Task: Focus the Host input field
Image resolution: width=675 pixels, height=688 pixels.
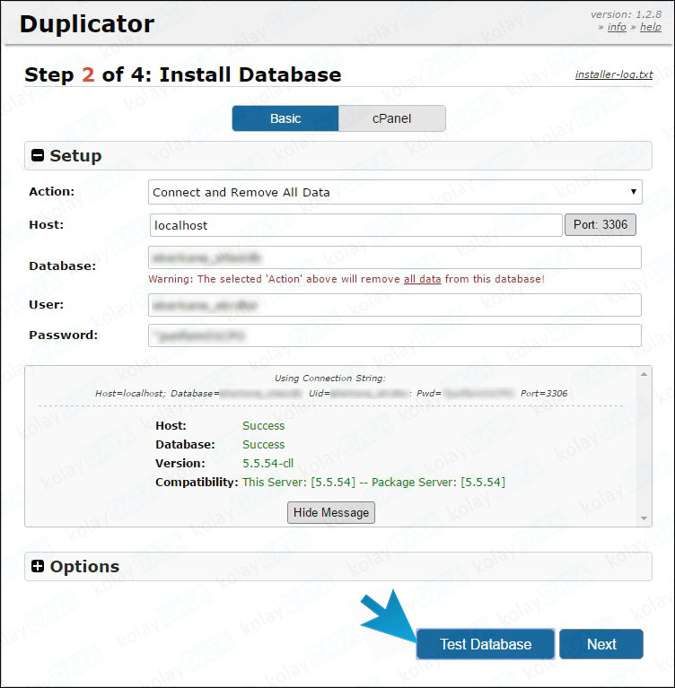Action: (355, 225)
